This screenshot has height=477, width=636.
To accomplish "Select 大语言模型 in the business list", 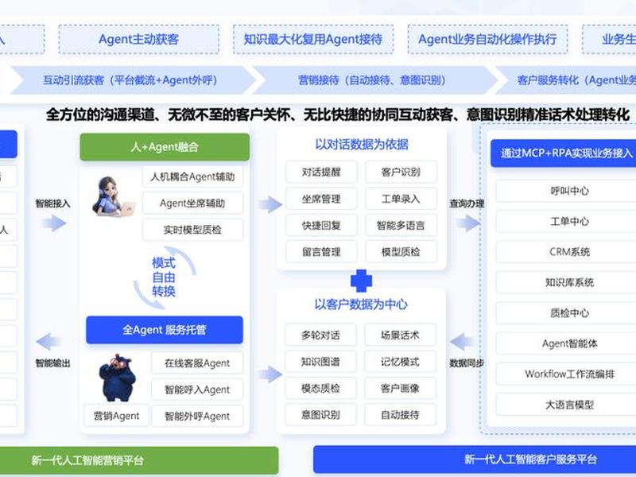I will point(566,405).
